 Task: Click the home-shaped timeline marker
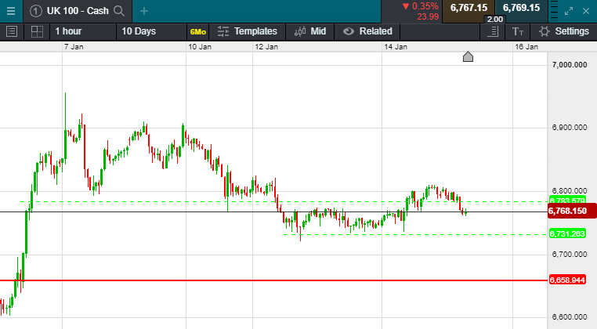(468, 56)
